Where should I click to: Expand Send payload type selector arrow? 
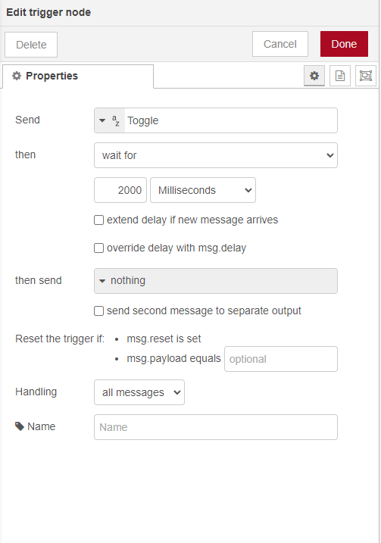(102, 120)
